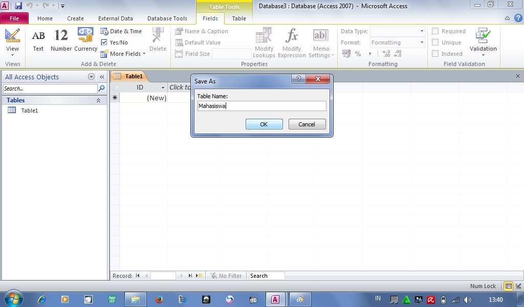
Task: Click the Save As dialog help button
Action: 299,79
